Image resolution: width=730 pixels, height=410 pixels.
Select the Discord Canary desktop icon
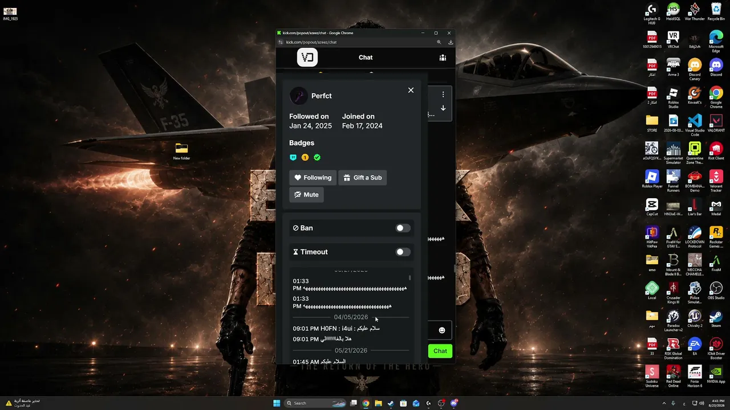click(x=695, y=69)
